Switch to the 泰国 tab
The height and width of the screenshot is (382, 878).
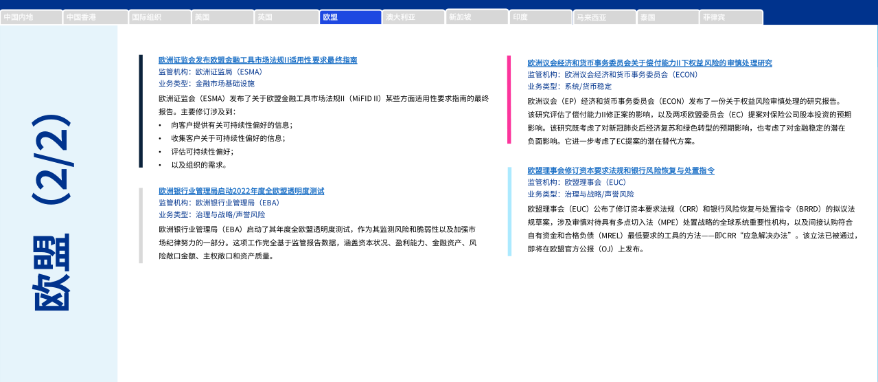[667, 17]
